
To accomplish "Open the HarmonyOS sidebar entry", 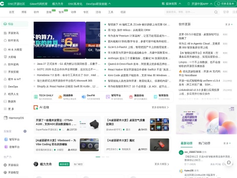I will 14,118.
